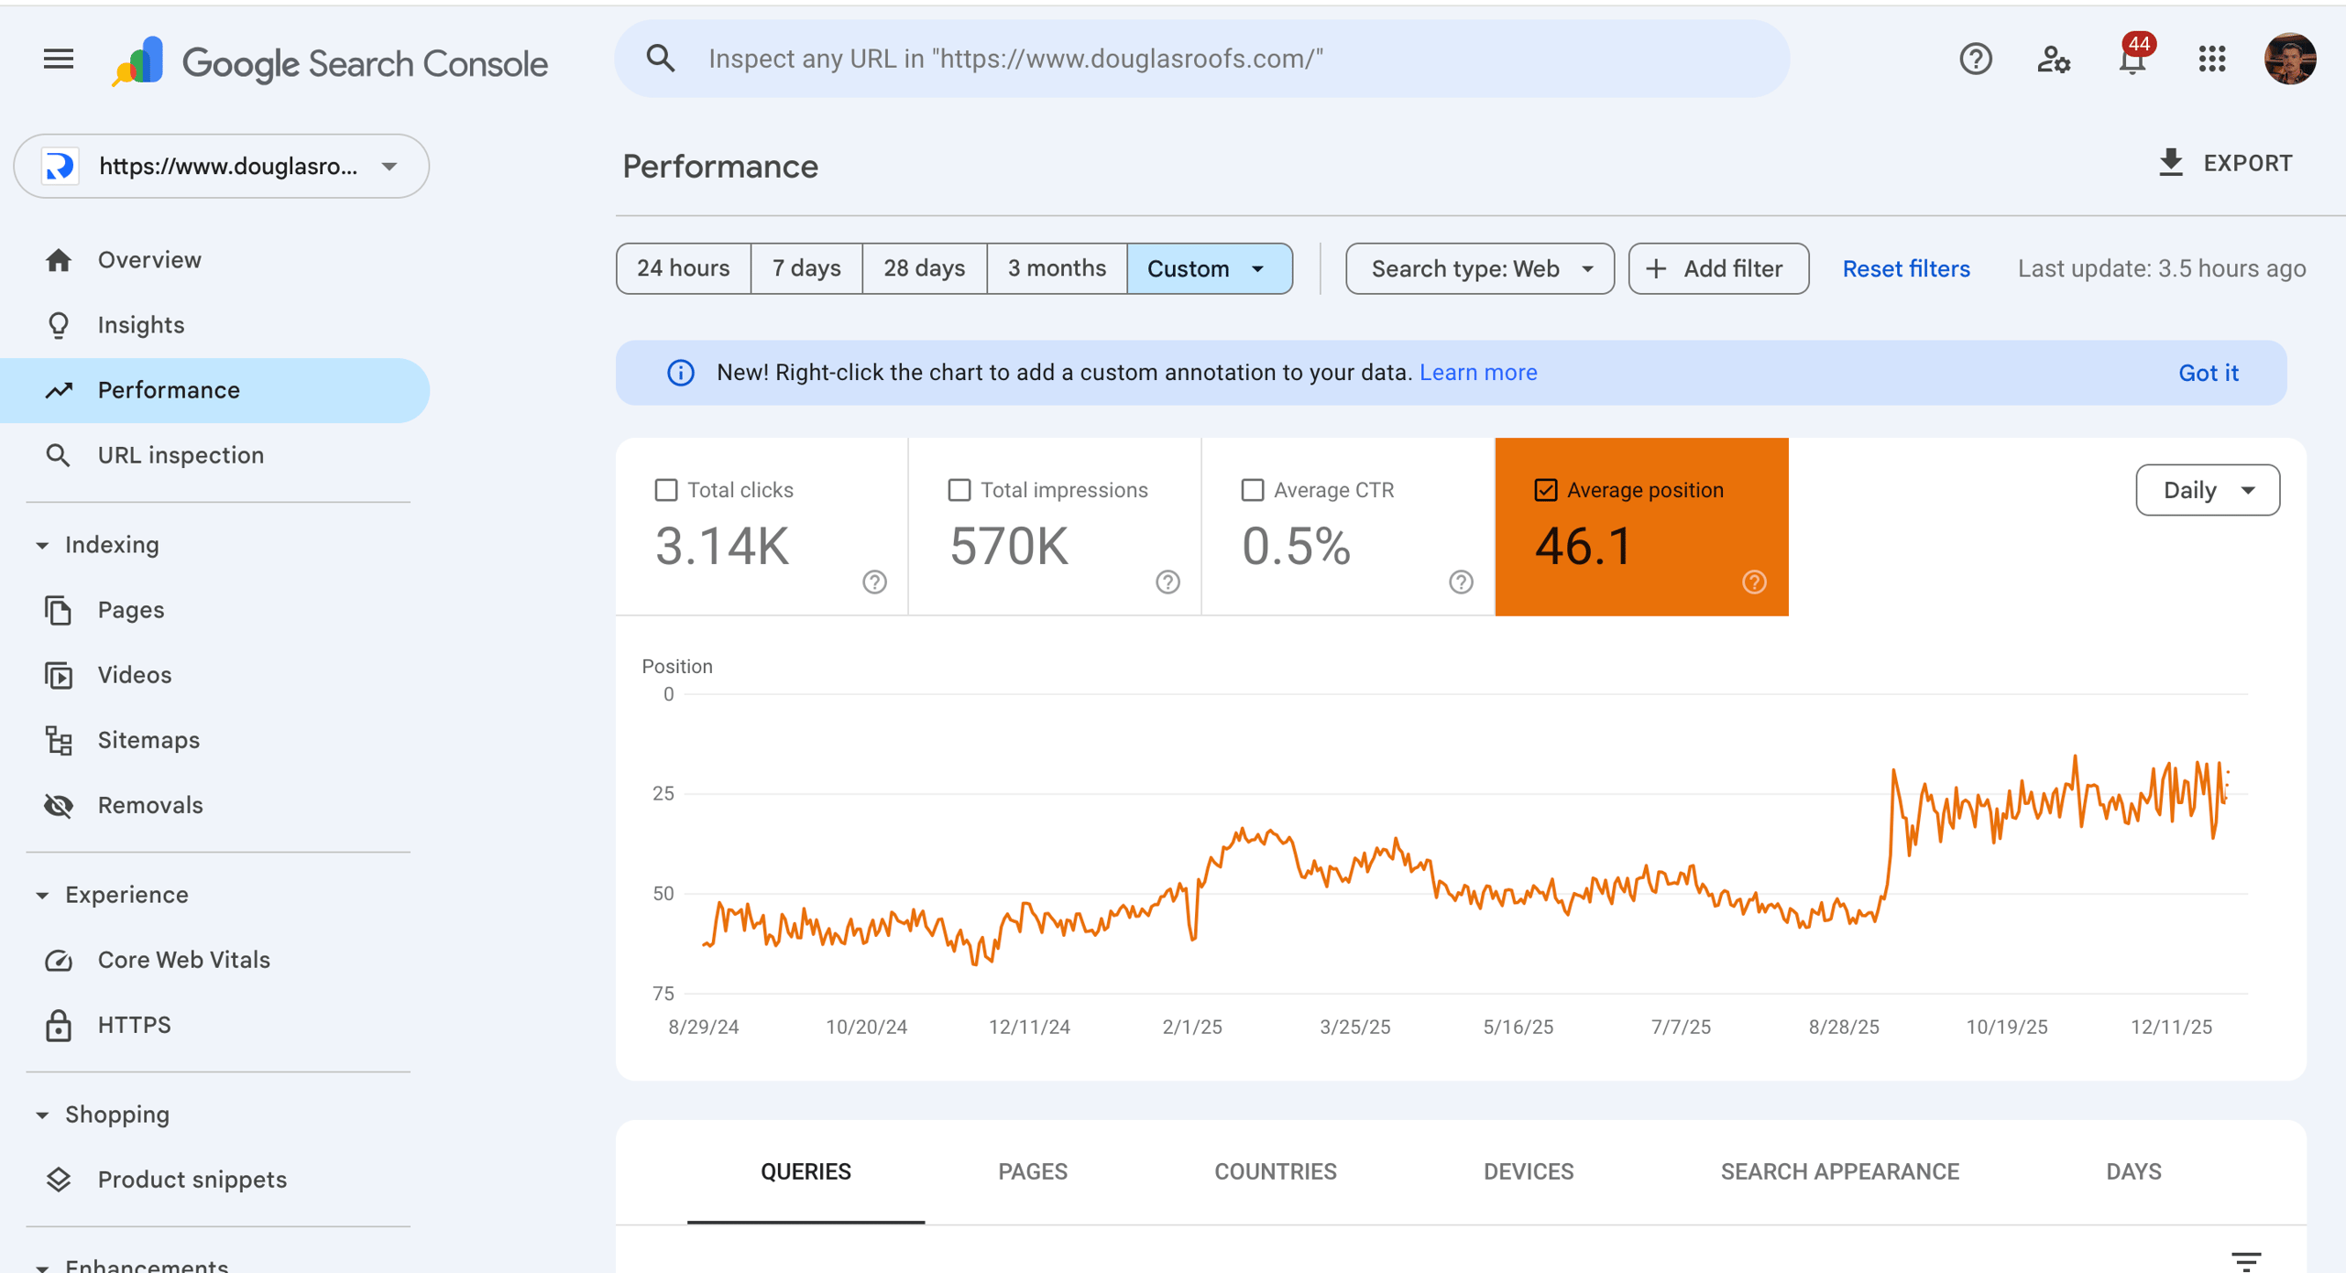Check the Total impressions metric
This screenshot has width=2346, height=1273.
pyautogui.click(x=959, y=490)
